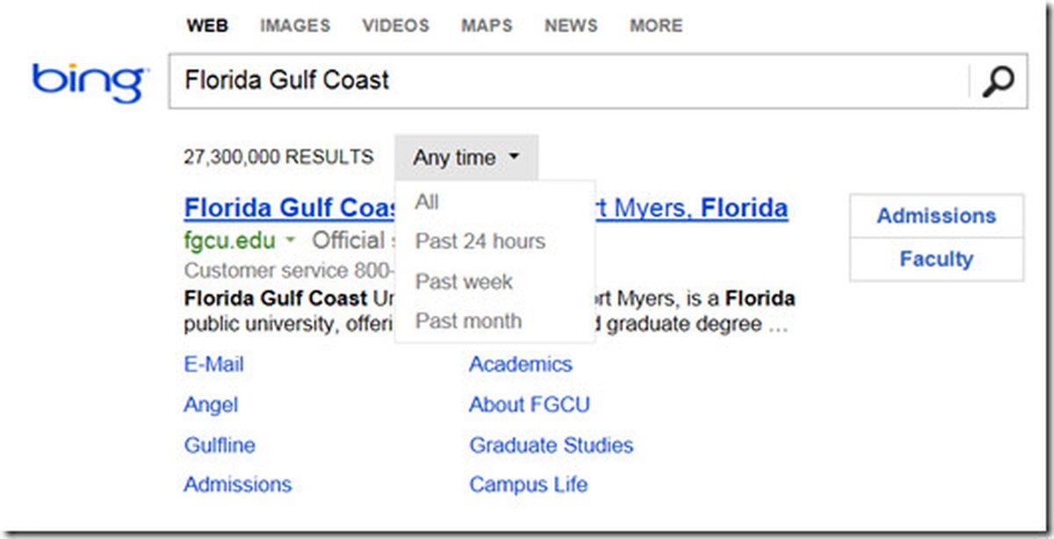Open the More menu in top navigation

(x=656, y=26)
